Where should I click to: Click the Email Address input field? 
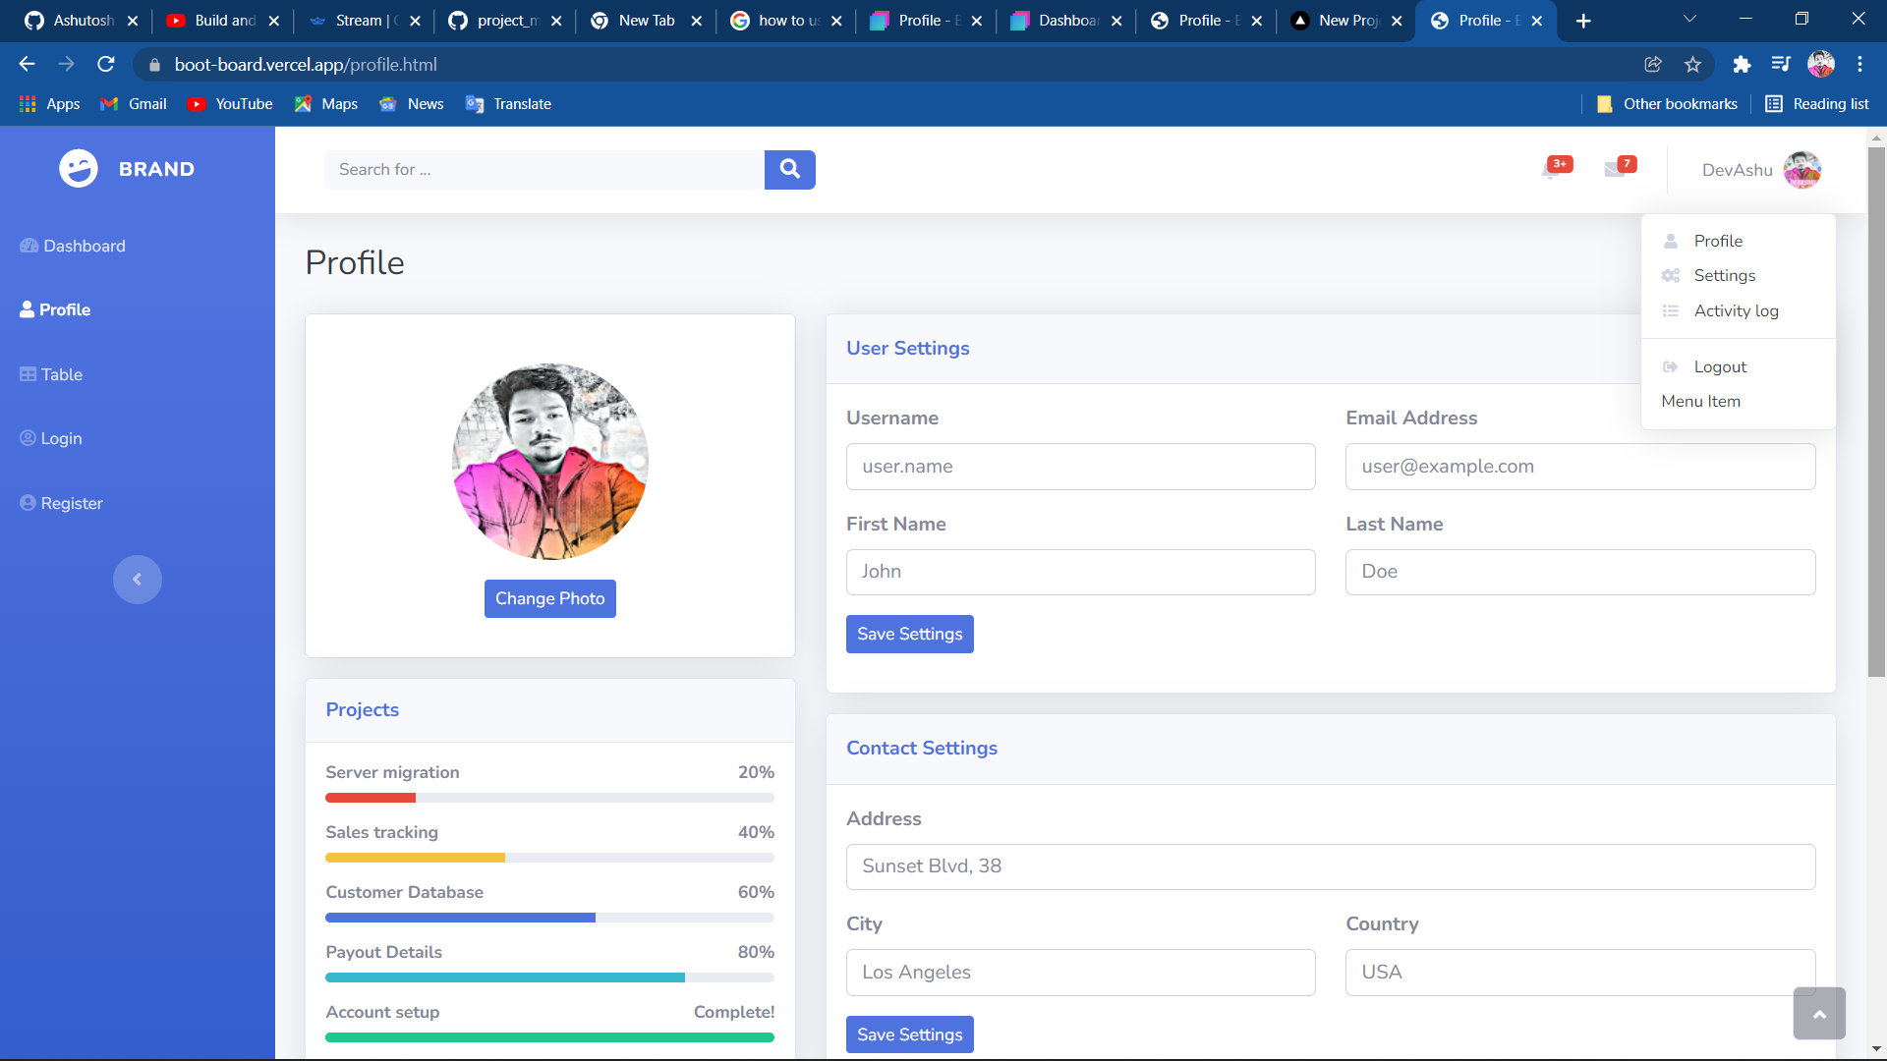(1580, 467)
